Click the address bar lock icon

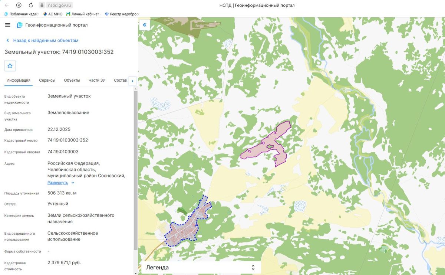[x=42, y=6]
